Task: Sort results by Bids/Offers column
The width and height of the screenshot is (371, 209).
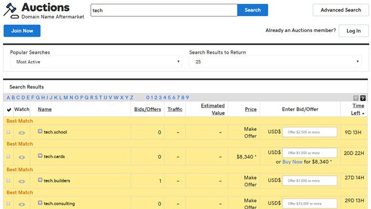Action: point(148,109)
